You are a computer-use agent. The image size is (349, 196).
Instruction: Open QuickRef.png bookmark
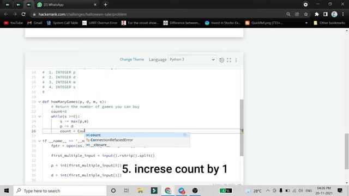264,23
